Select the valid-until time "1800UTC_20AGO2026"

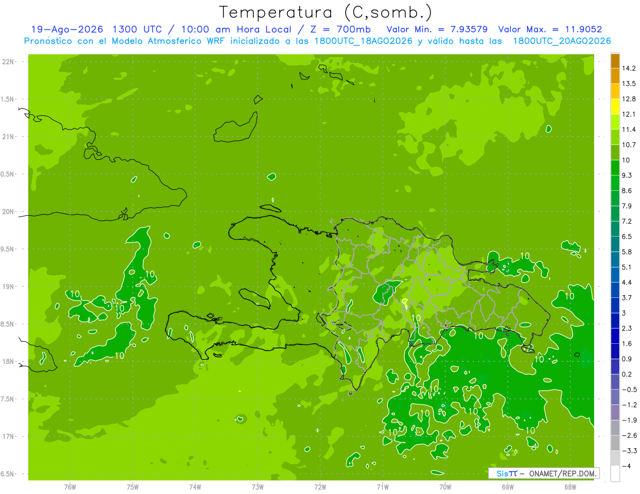[562, 41]
